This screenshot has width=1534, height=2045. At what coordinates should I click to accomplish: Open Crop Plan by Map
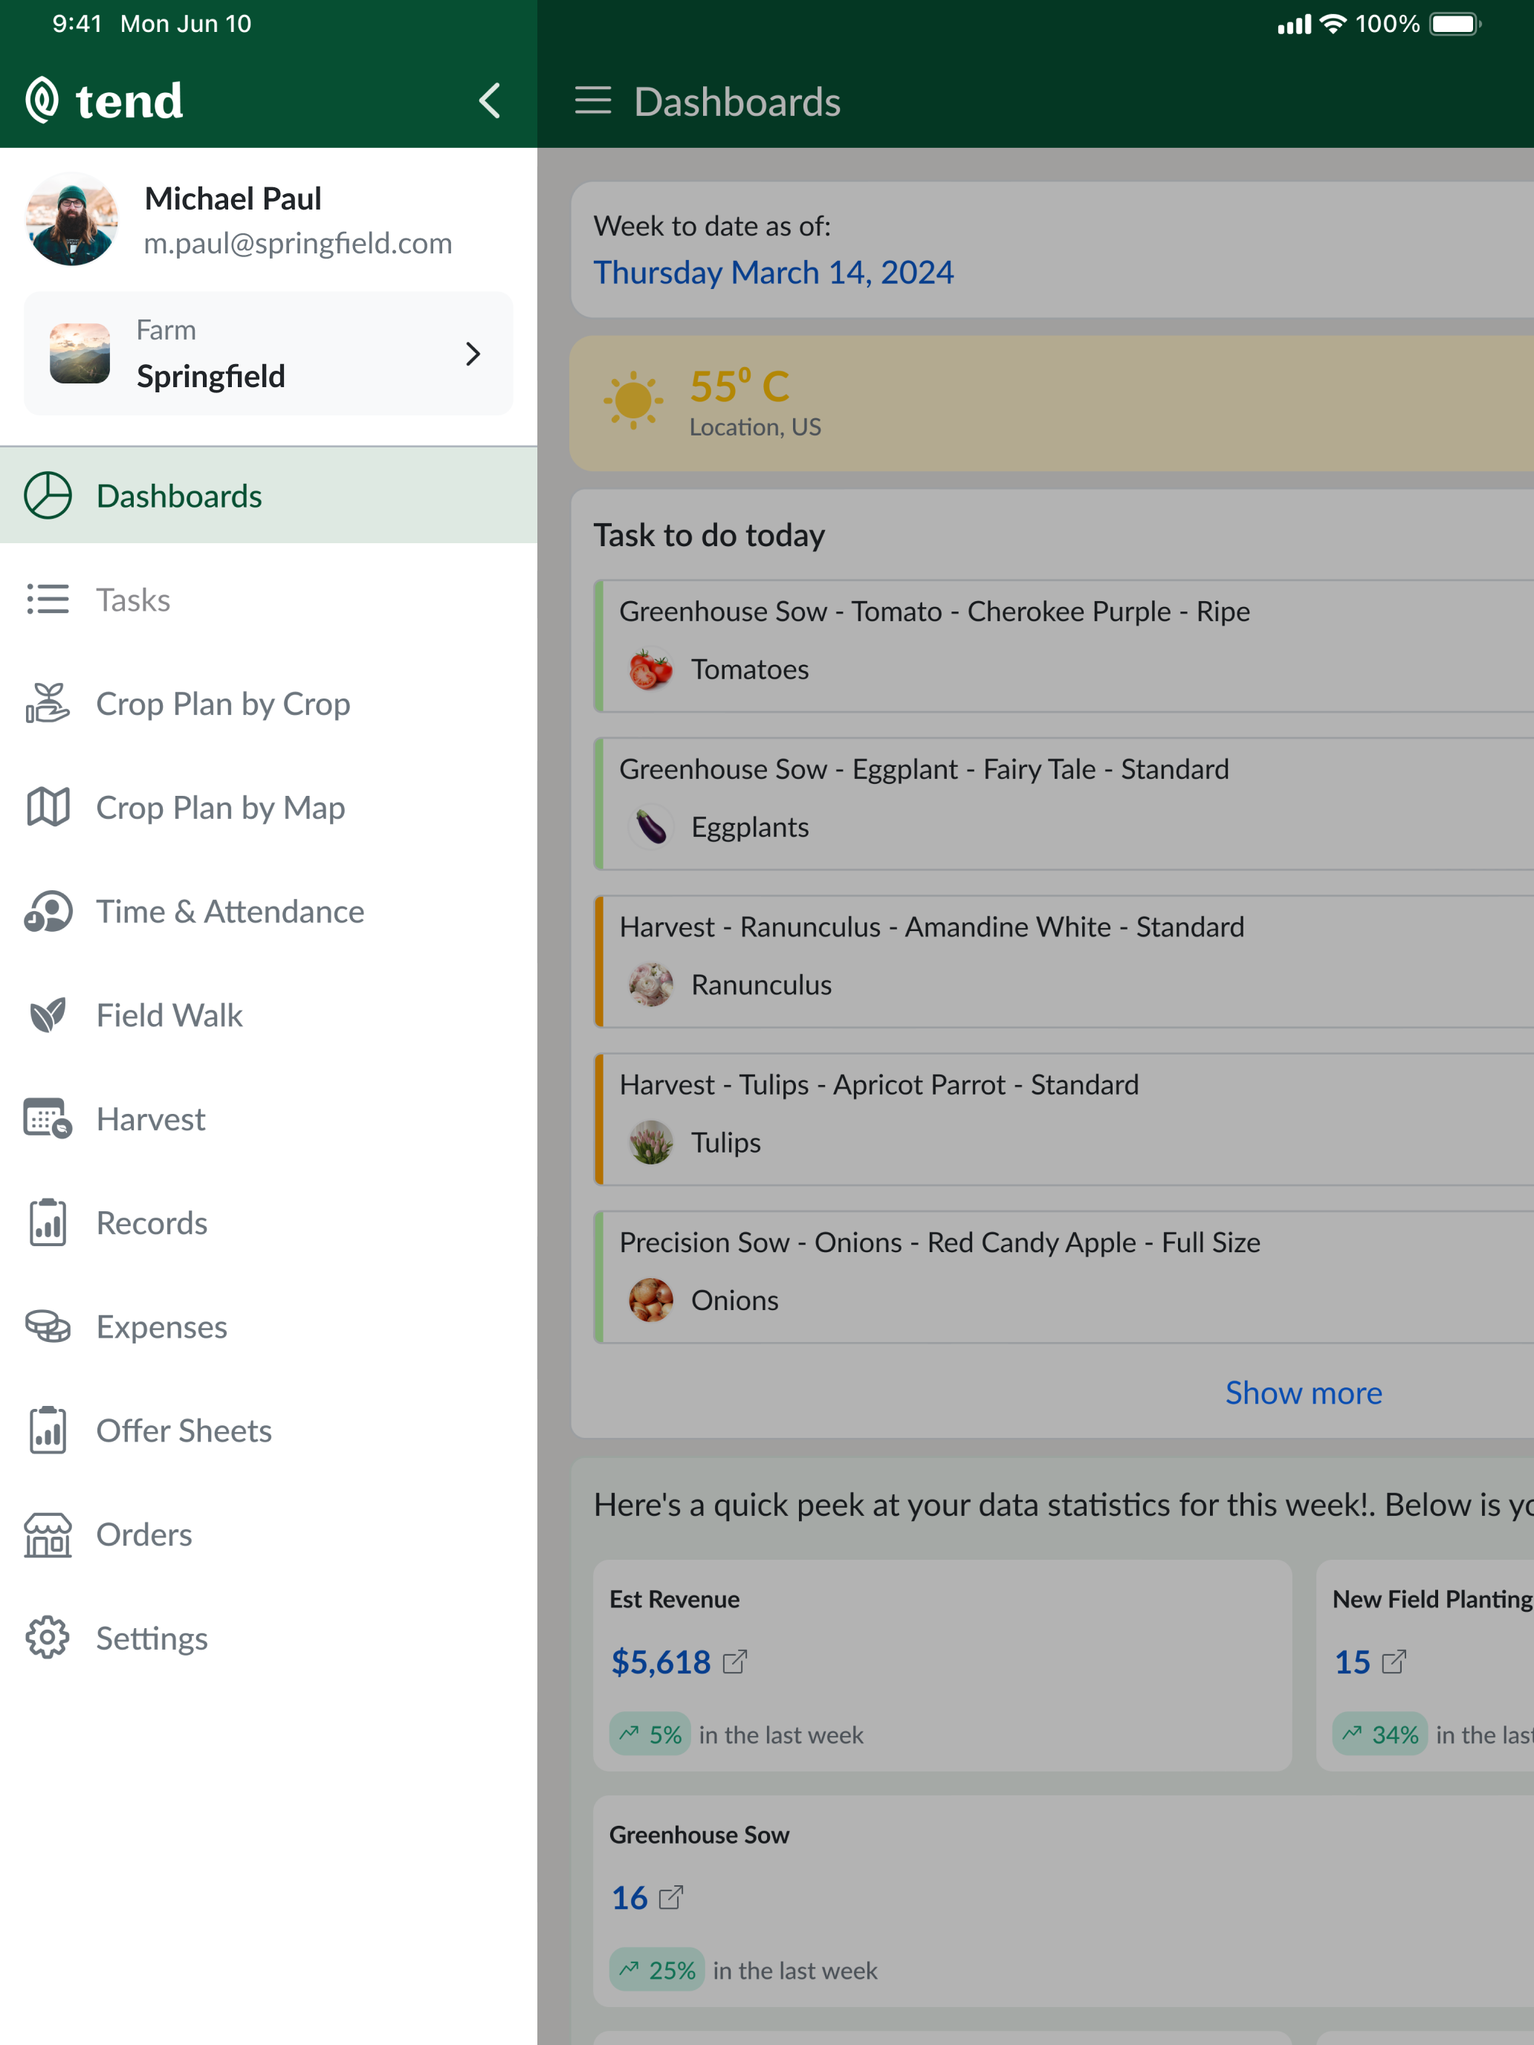tap(268, 807)
